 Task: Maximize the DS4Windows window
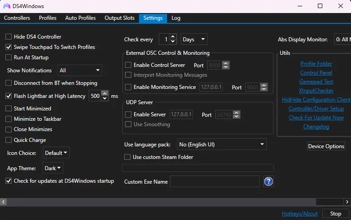[x=320, y=6]
